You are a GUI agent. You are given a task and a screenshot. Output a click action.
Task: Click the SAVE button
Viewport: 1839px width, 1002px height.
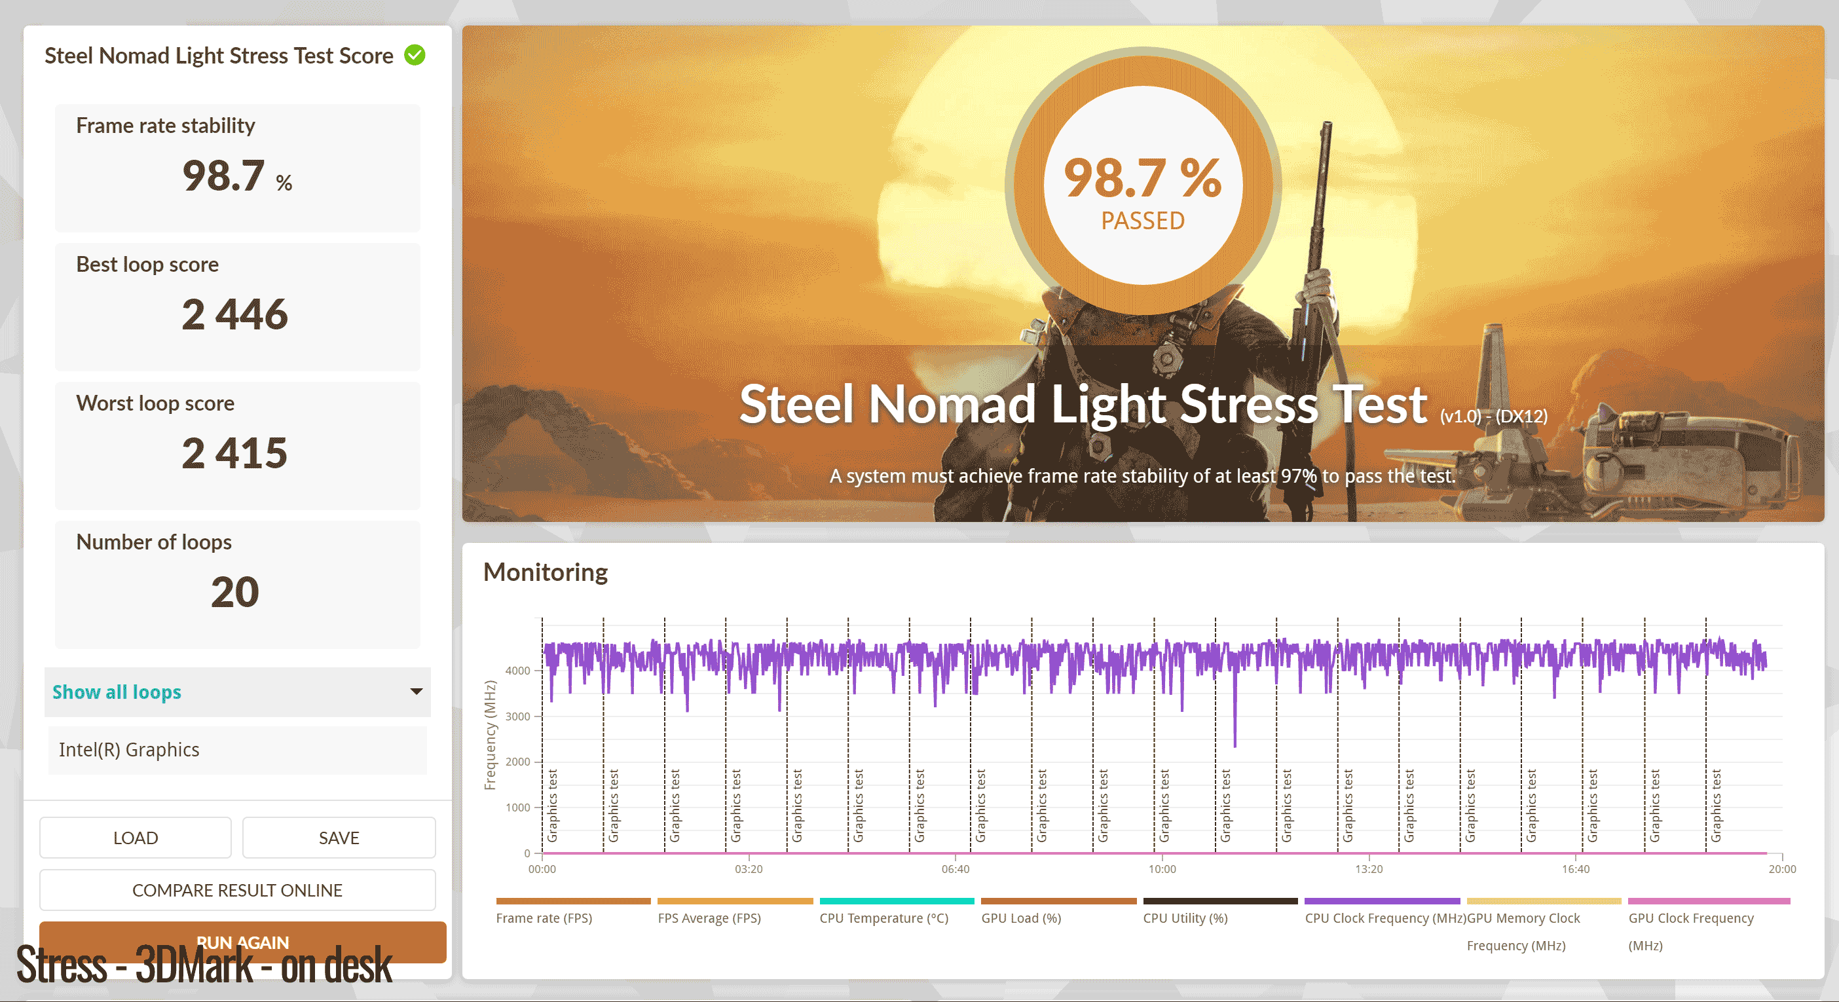339,837
